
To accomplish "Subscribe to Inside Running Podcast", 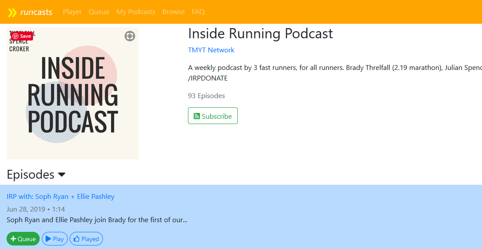I will [213, 116].
